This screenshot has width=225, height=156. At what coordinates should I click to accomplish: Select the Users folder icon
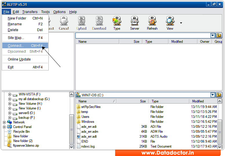(78, 116)
